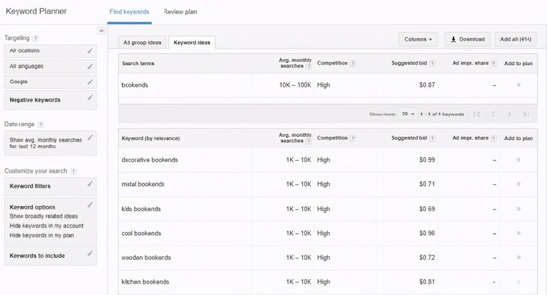Open the Columns dropdown
This screenshot has height=295, width=547.
pos(418,39)
